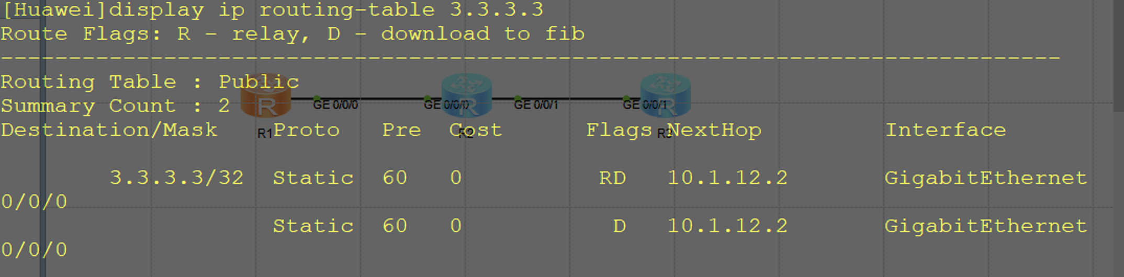This screenshot has height=277, width=1124.
Task: Click next hop 10.1.12.2 in RD row
Action: pyautogui.click(x=727, y=178)
